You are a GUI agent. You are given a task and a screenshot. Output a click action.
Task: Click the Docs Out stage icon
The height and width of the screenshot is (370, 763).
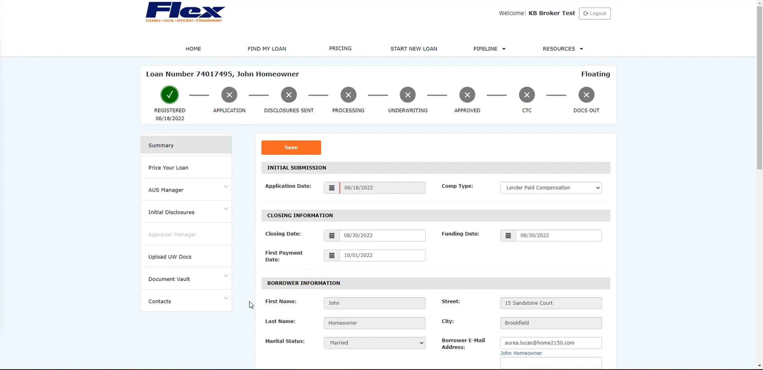[x=586, y=95]
